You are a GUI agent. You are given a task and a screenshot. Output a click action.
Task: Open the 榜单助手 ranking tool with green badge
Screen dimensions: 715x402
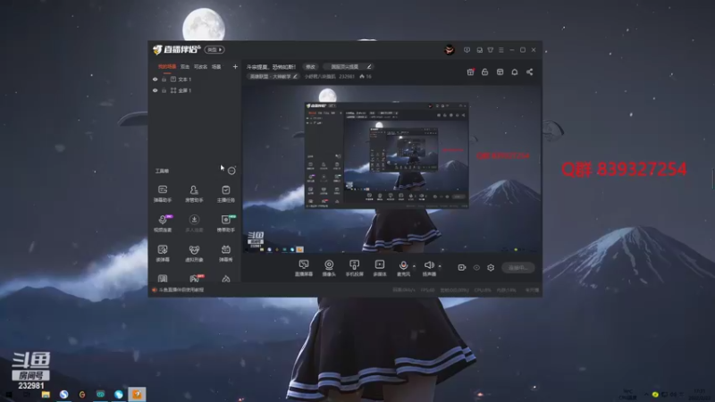pos(226,223)
